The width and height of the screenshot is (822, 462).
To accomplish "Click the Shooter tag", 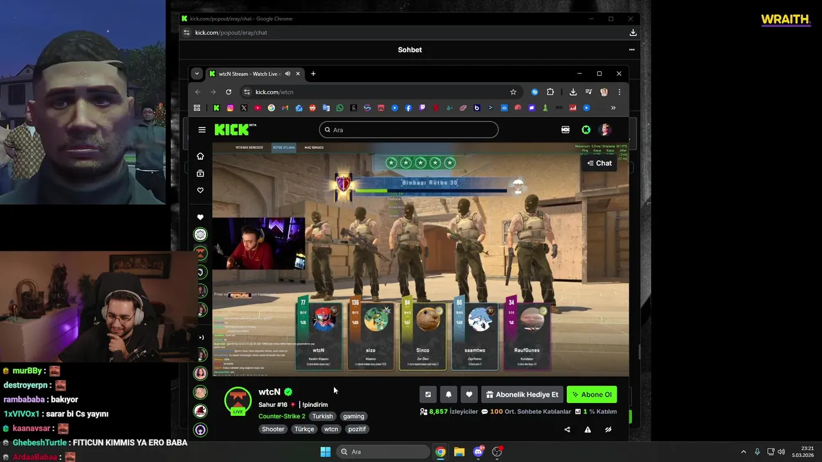I will coord(273,429).
